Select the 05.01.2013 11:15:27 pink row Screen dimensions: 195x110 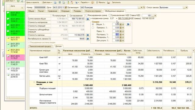pyautogui.click(x=16, y=57)
